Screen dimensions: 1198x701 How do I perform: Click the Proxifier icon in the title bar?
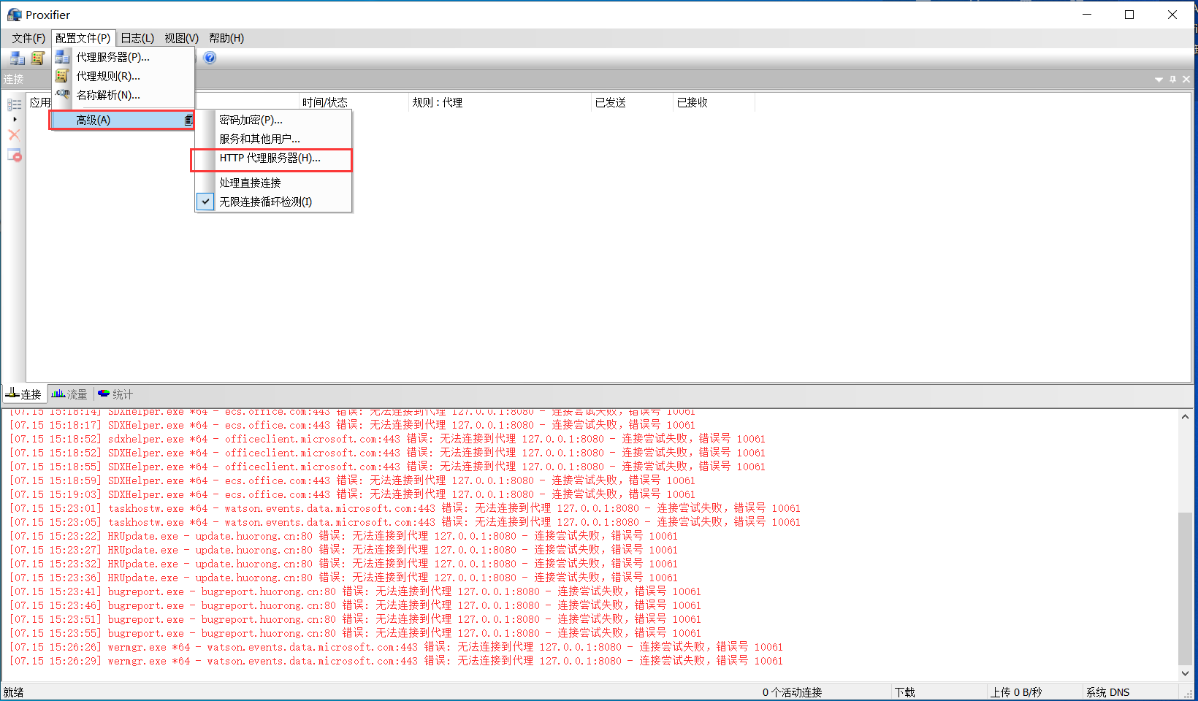coord(14,15)
